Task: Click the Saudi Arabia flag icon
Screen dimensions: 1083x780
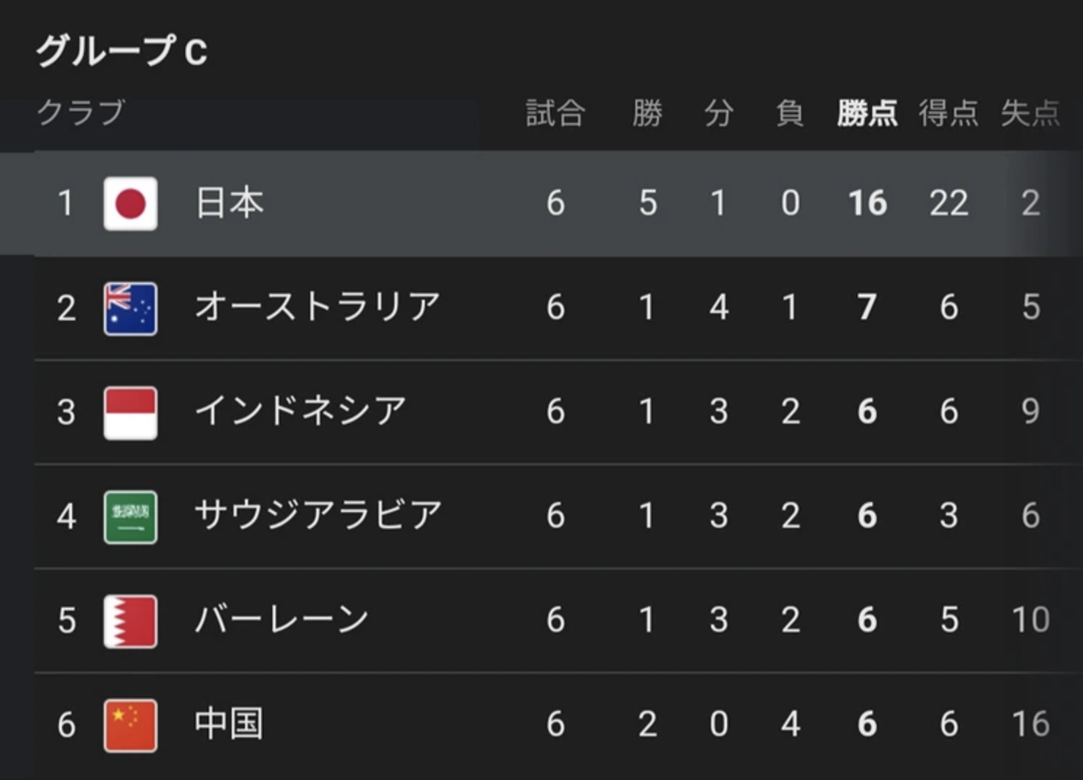Action: [x=131, y=517]
